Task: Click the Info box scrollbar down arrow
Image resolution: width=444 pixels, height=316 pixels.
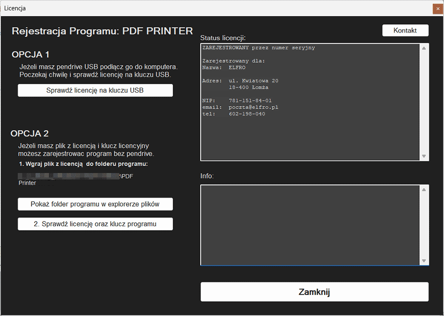Action: (x=424, y=261)
